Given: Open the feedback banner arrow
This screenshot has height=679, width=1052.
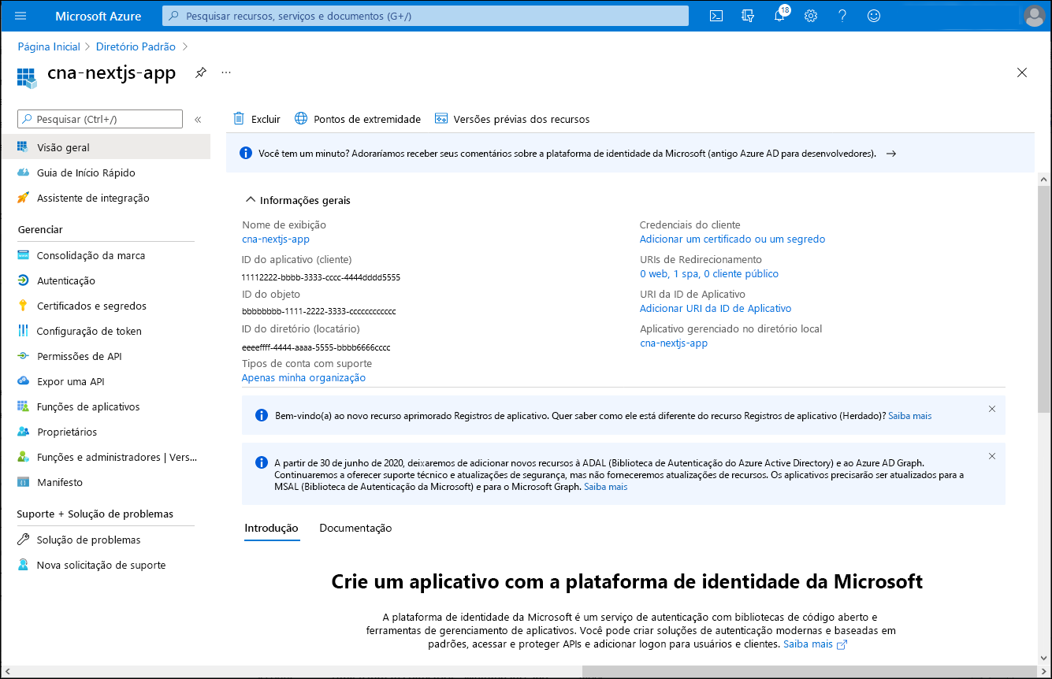Looking at the screenshot, I should 891,154.
